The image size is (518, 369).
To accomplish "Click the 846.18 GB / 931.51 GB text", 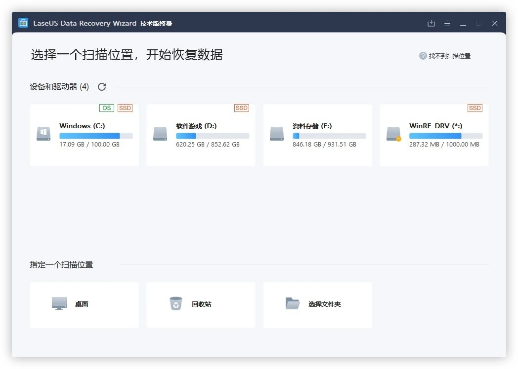I will [x=324, y=145].
